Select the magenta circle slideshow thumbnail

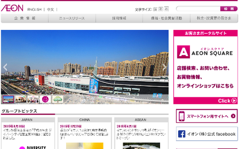[45, 100]
